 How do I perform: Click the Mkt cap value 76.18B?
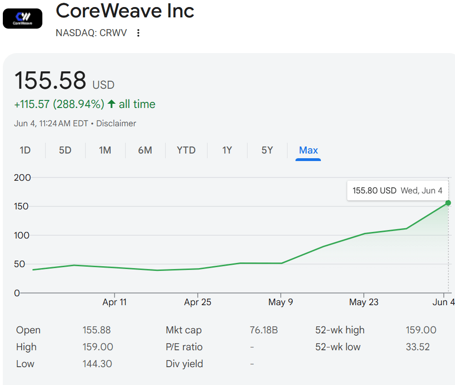coord(263,330)
